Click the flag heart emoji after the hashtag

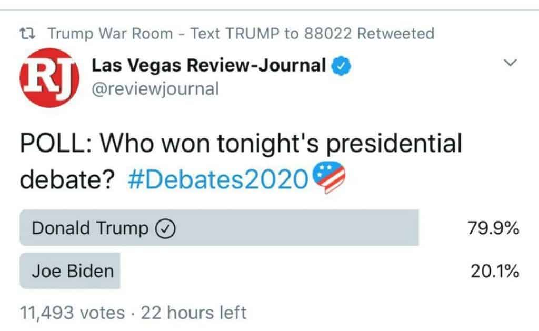click(329, 178)
